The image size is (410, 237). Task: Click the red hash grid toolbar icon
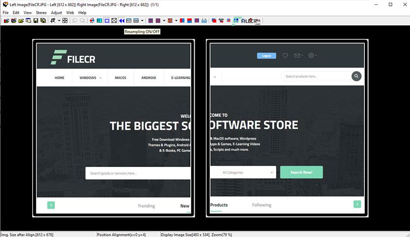[x=229, y=21]
